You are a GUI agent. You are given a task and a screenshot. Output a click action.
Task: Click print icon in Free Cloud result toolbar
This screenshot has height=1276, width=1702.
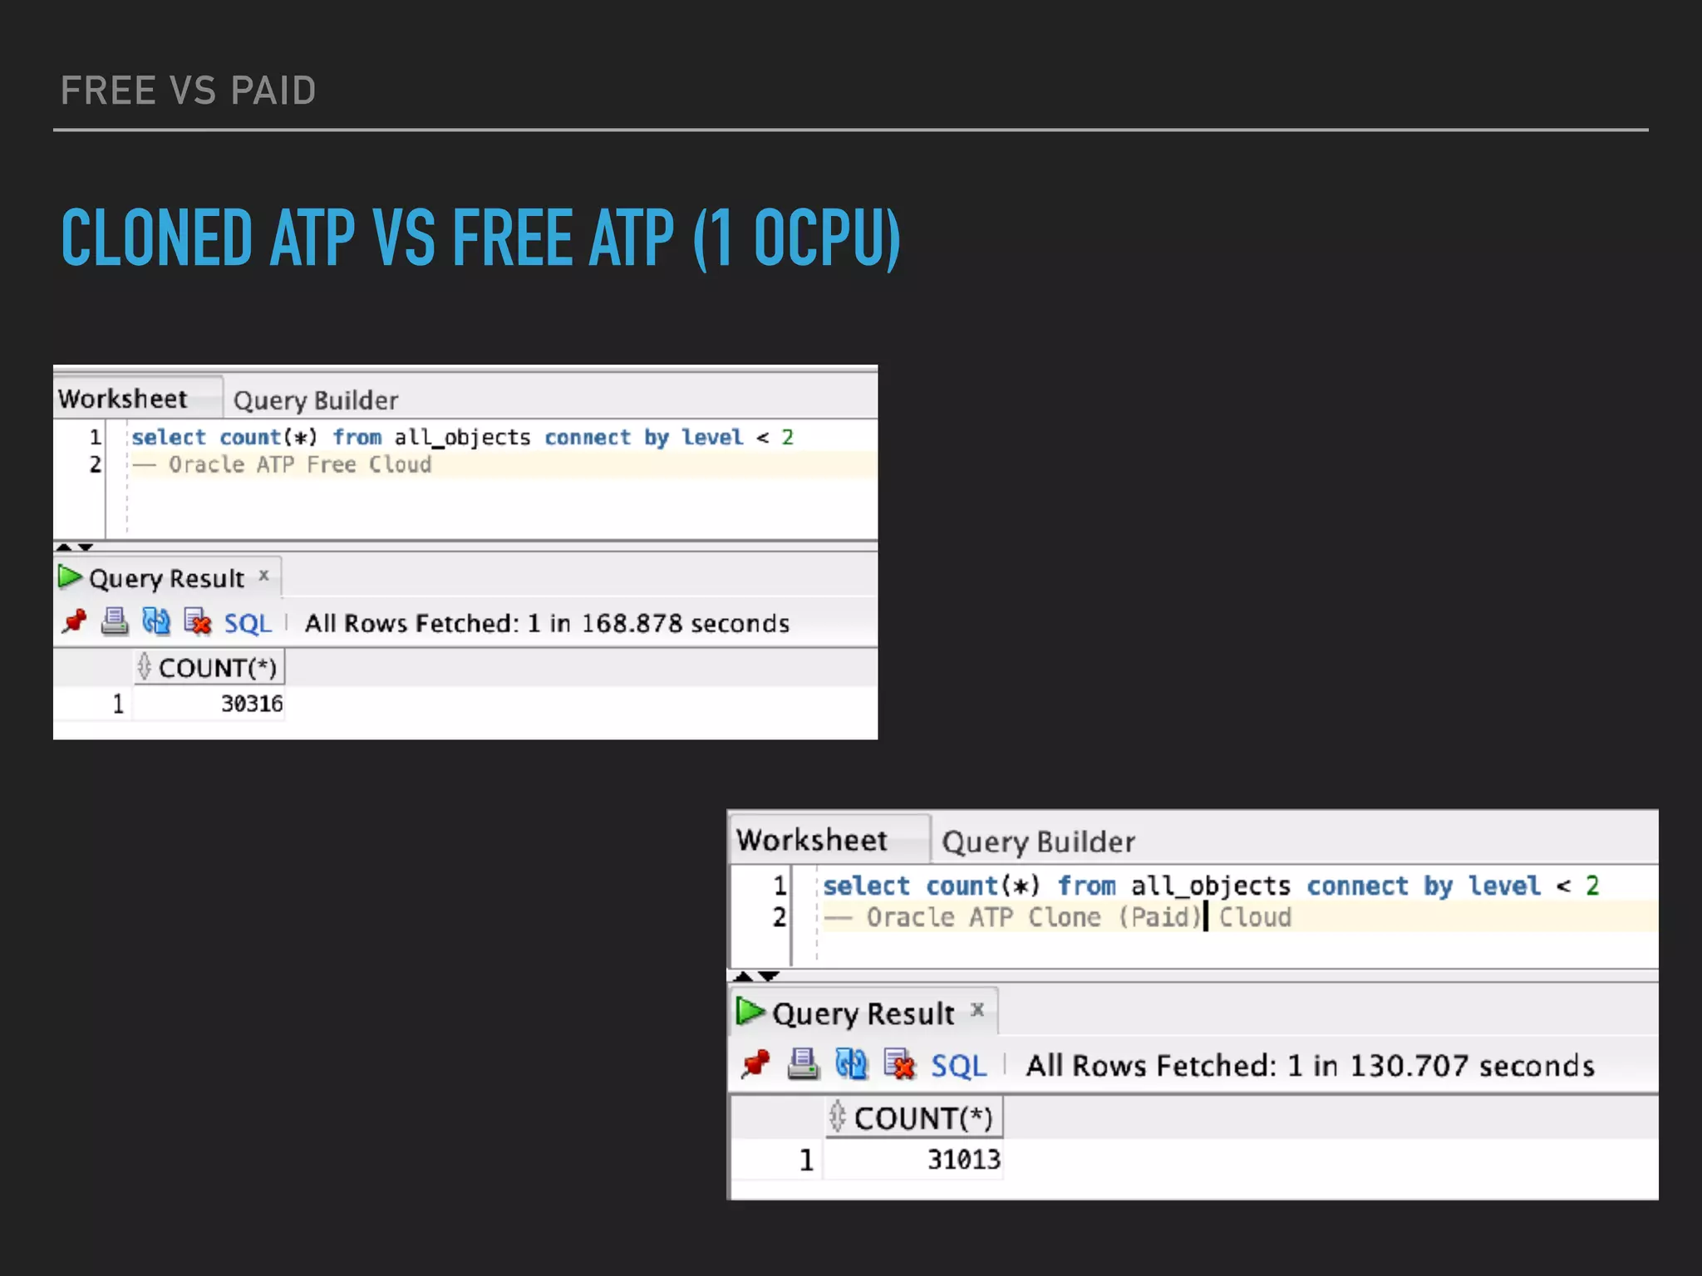click(x=115, y=621)
